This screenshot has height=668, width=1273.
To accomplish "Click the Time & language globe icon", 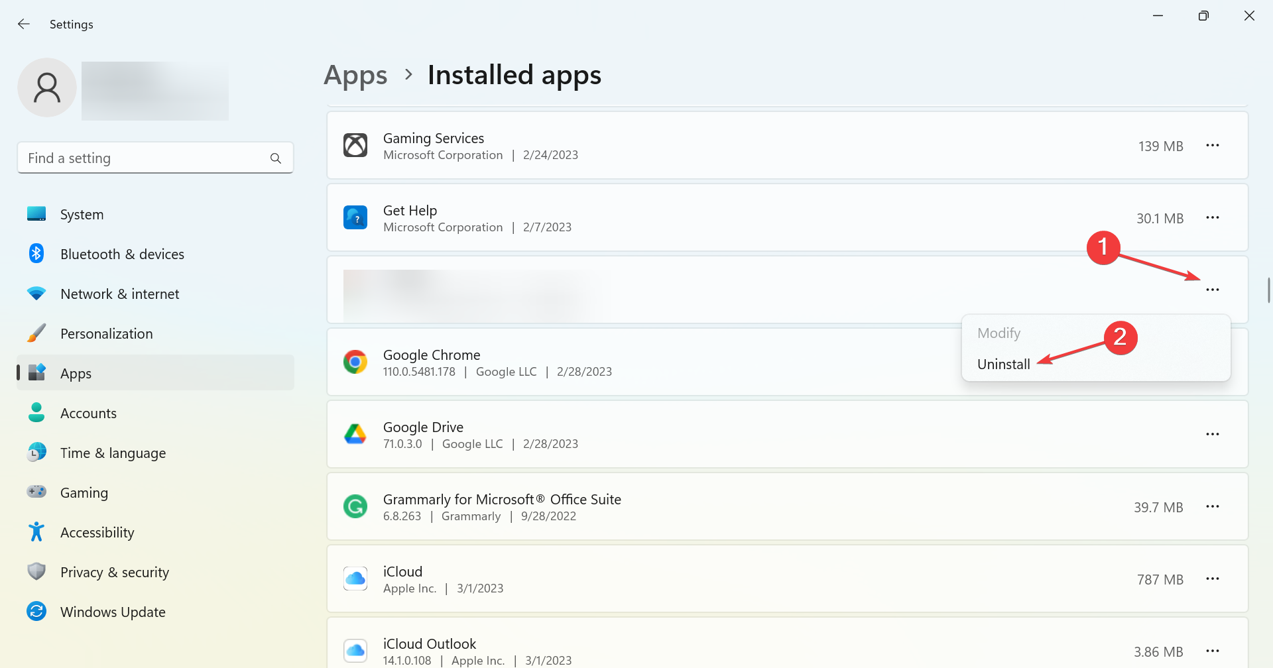I will coord(36,452).
